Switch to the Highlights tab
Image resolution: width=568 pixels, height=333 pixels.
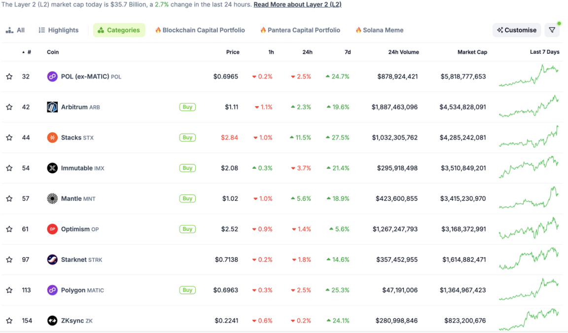[59, 30]
